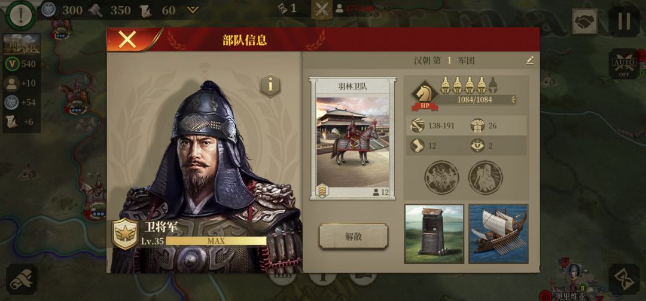This screenshot has height=301, width=646.
Task: Close the 部队信息 panel
Action: pos(127,39)
